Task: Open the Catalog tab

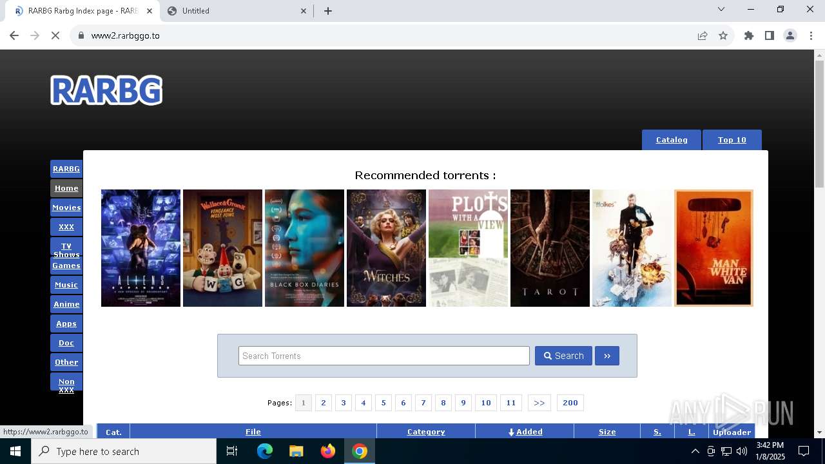Action: (x=672, y=140)
